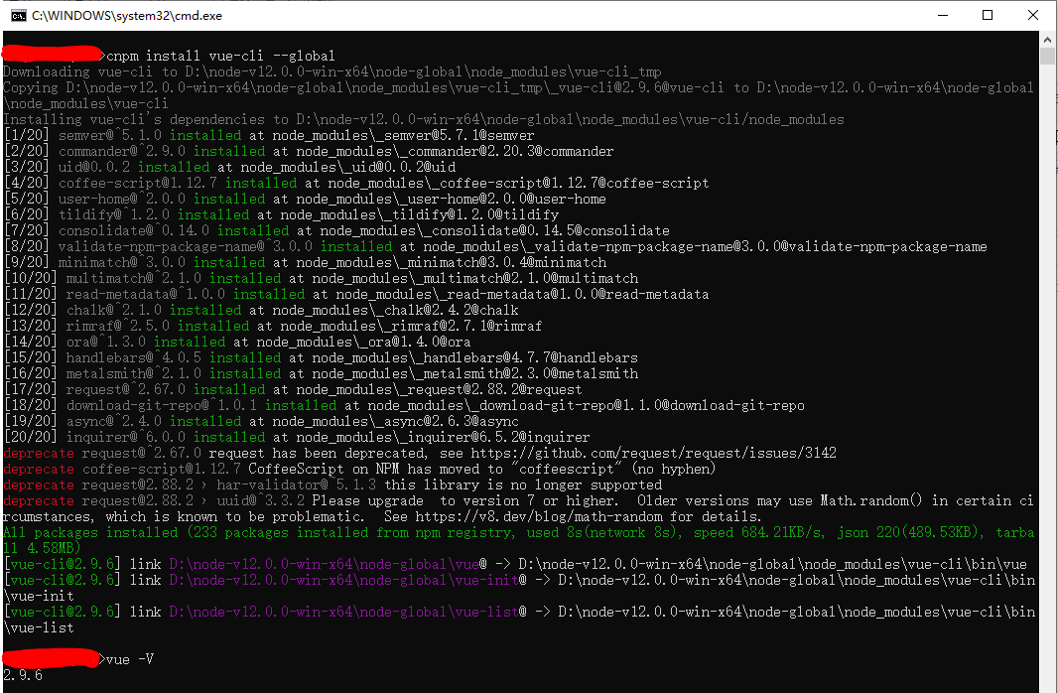Image resolution: width=1058 pixels, height=693 pixels.
Task: Click the '[19/20] async' install line
Action: (x=261, y=420)
